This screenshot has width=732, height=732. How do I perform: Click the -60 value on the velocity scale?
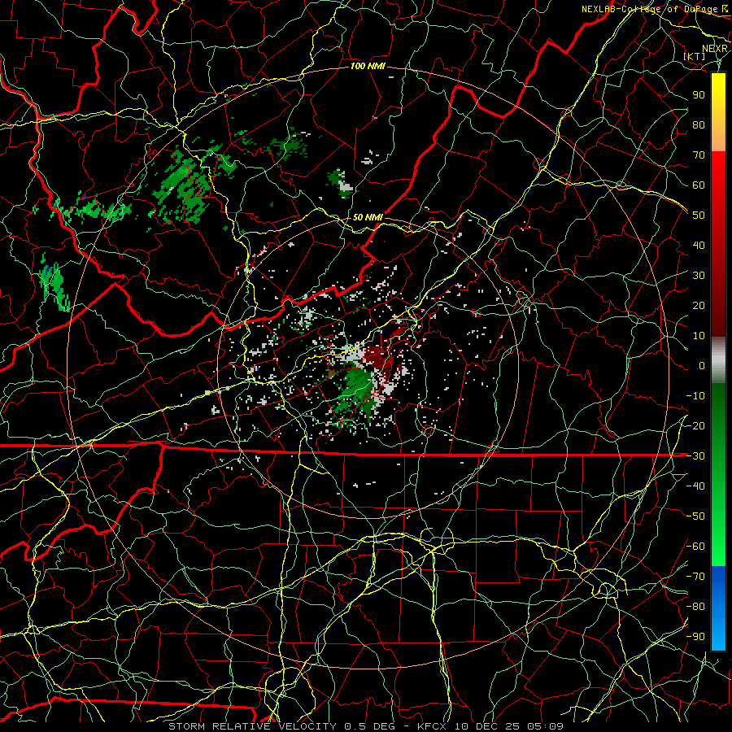695,547
